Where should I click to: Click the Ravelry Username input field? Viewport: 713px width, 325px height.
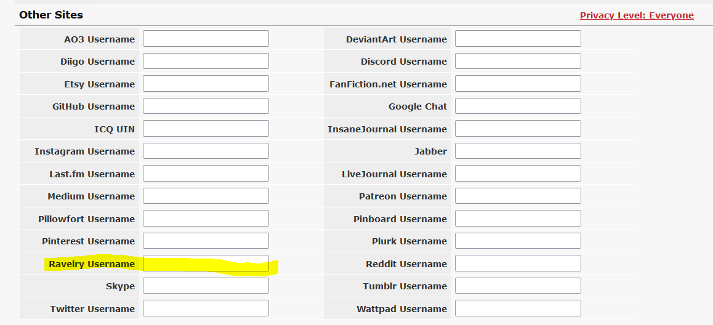[x=206, y=263]
